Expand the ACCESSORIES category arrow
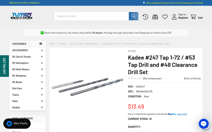Viewport: 212px width, 132px height. (x=42, y=50)
